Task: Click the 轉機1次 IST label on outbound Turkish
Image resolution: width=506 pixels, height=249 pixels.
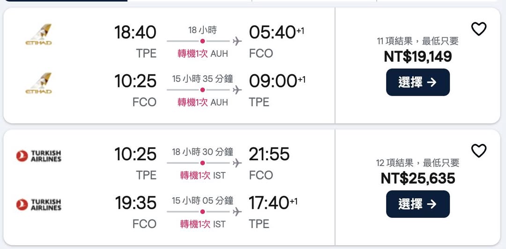Action: (x=202, y=176)
